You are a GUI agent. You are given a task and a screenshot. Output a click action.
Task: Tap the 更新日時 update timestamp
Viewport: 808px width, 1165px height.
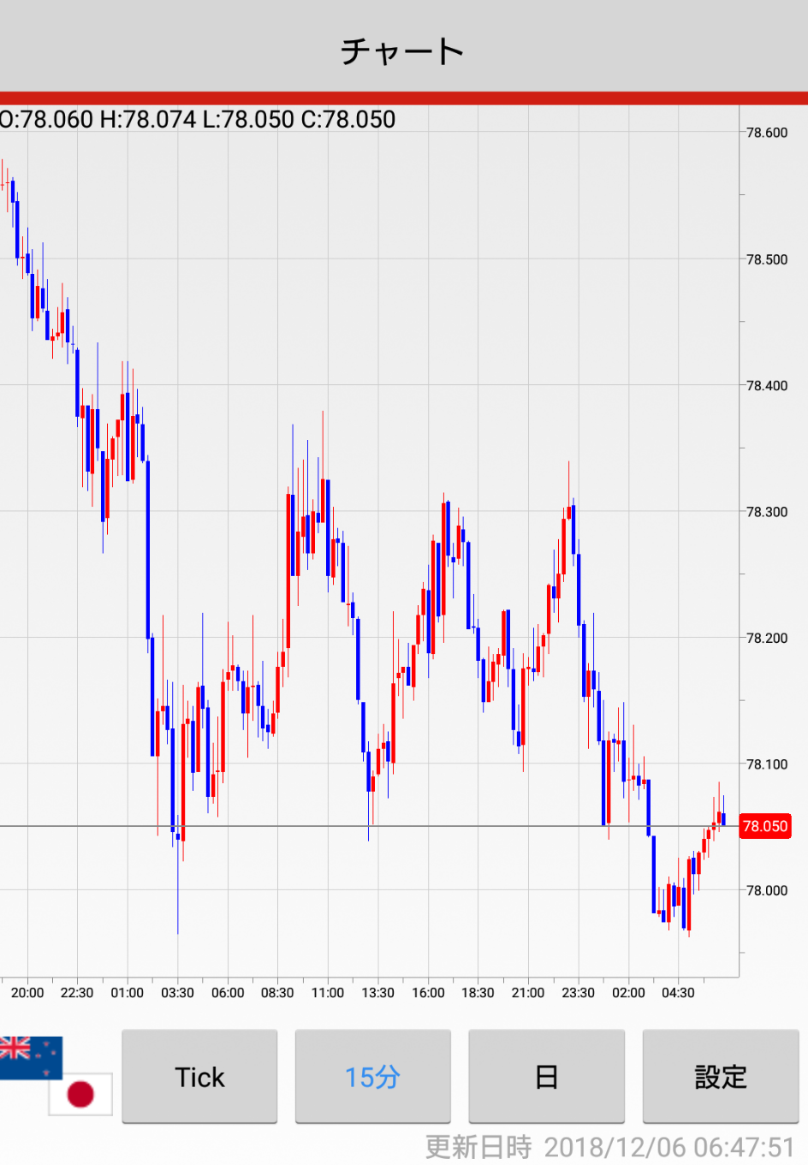point(609,1147)
